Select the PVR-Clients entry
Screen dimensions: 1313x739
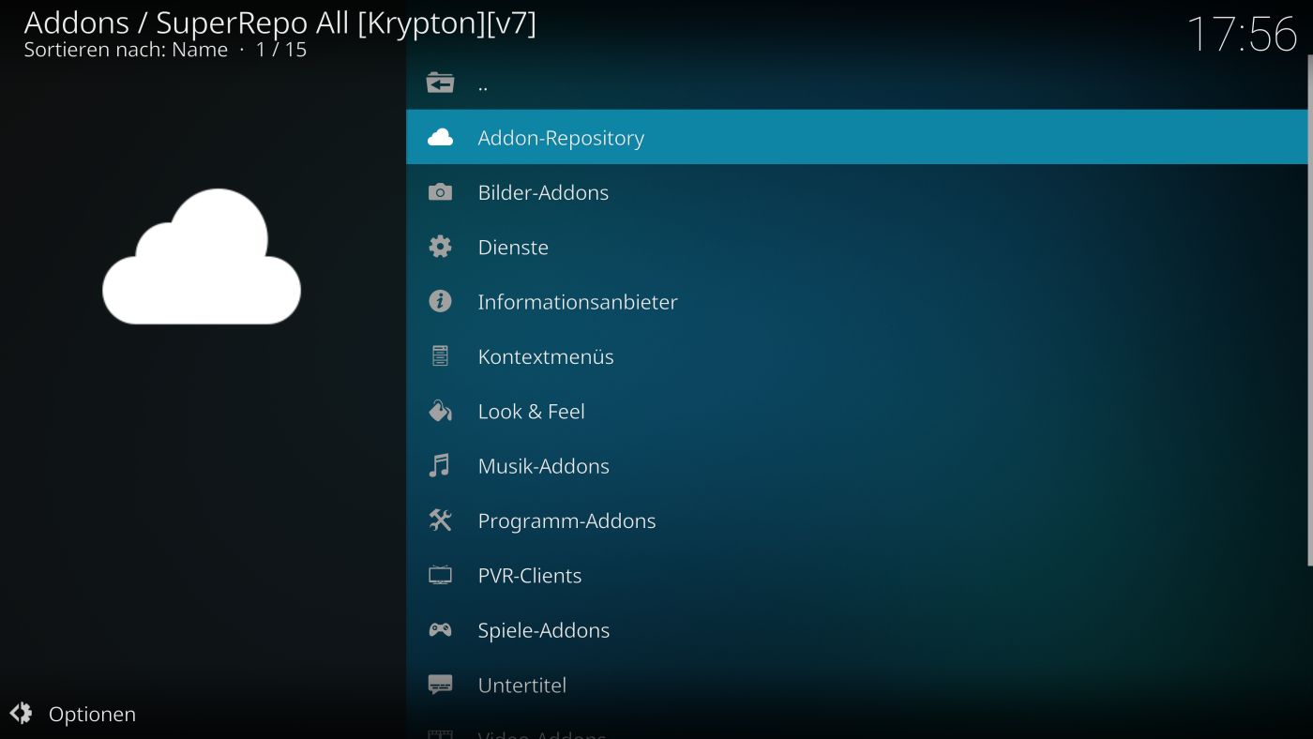pos(857,575)
